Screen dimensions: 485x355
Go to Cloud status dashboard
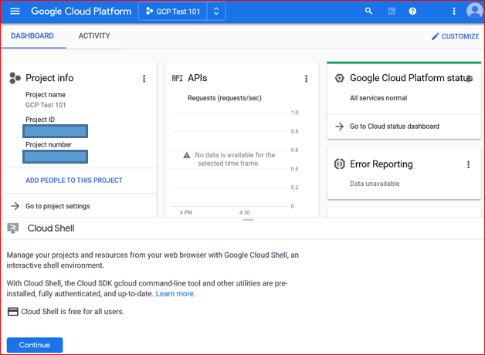(394, 127)
